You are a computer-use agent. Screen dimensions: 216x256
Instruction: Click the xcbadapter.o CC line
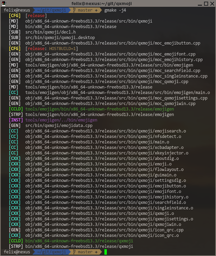pyautogui.click(x=96, y=147)
